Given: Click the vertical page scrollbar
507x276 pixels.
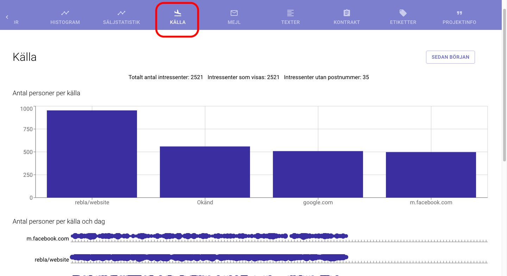Looking at the screenshot, I should pyautogui.click(x=504, y=84).
